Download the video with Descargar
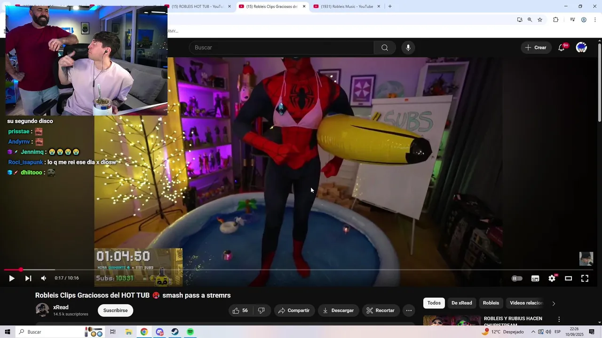 click(339, 310)
